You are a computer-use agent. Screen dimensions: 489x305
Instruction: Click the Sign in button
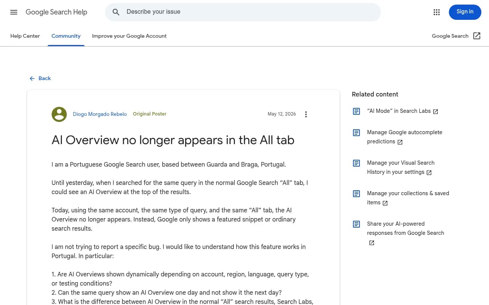point(465,12)
